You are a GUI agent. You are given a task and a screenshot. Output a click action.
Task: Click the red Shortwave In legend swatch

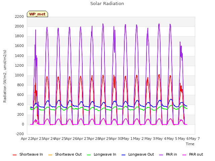pos(14,155)
